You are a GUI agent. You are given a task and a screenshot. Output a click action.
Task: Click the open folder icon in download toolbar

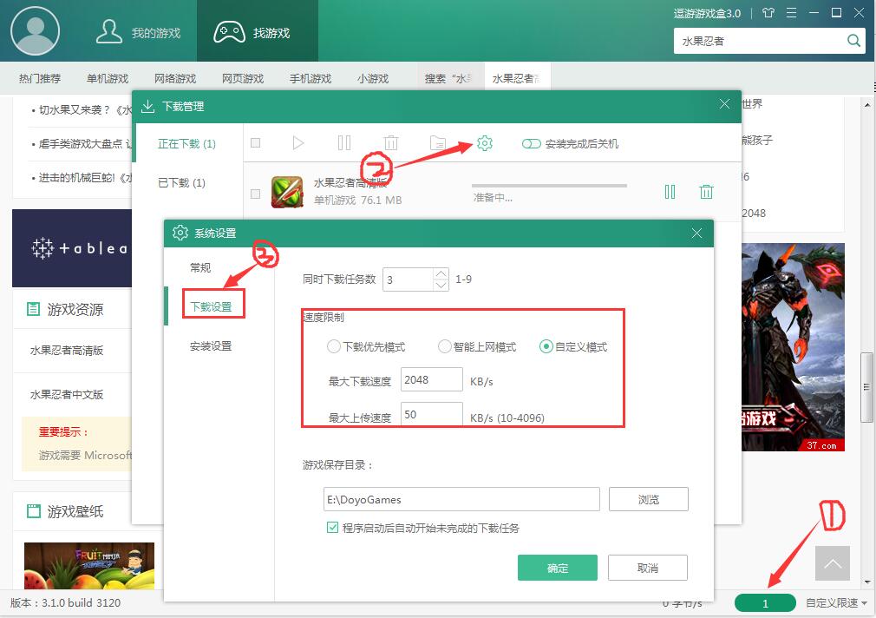(438, 143)
